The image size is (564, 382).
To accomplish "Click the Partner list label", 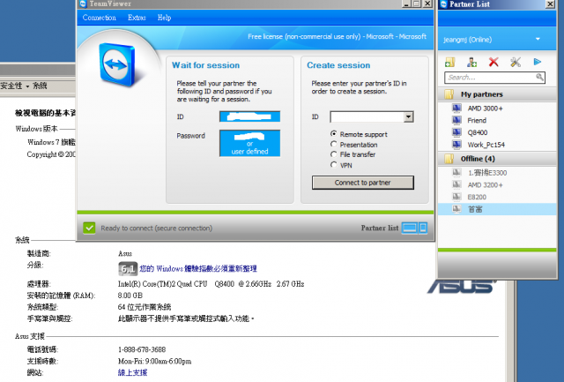I will point(380,228).
